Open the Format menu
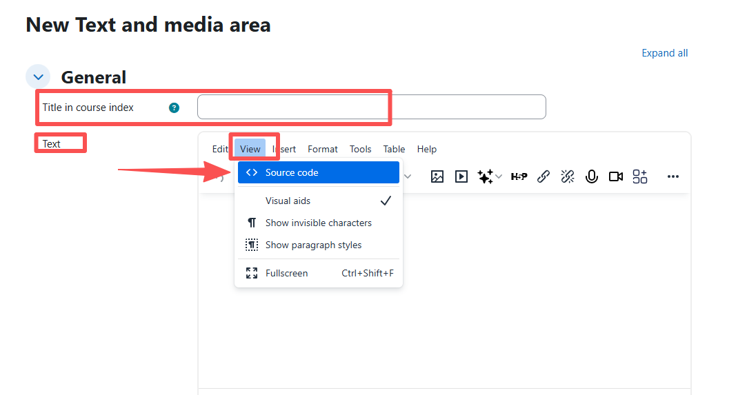 coord(322,149)
